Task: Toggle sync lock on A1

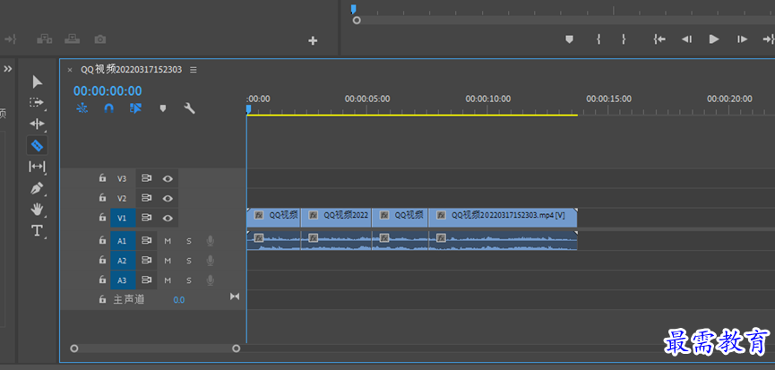Action: 146,241
